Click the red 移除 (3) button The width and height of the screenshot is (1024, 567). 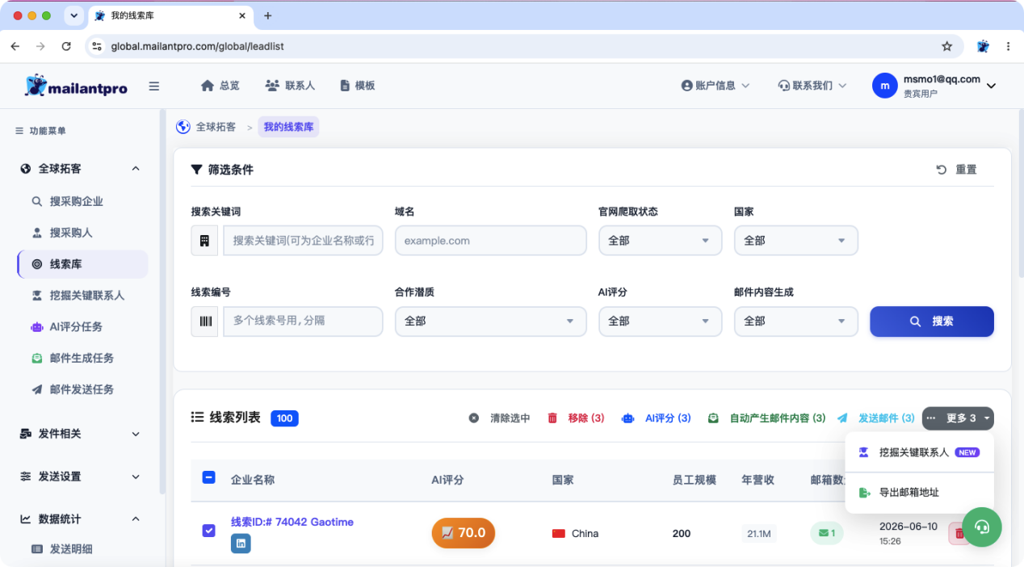pyautogui.click(x=576, y=418)
